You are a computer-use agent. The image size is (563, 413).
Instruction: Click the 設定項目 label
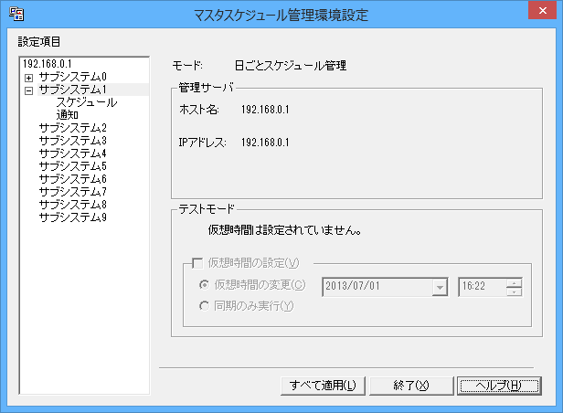tap(39, 42)
